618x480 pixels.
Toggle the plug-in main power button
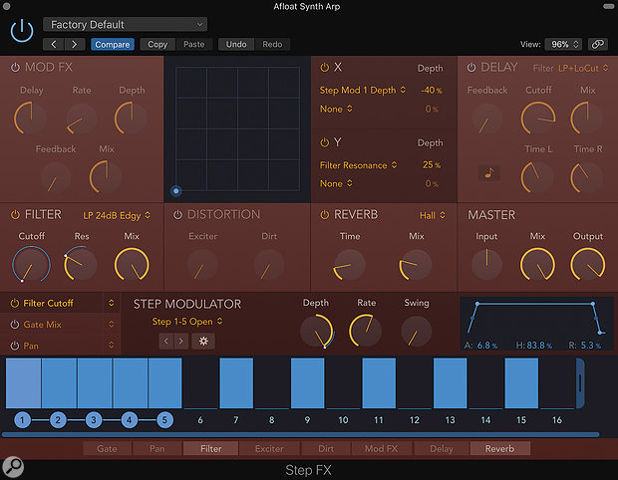pos(22,30)
